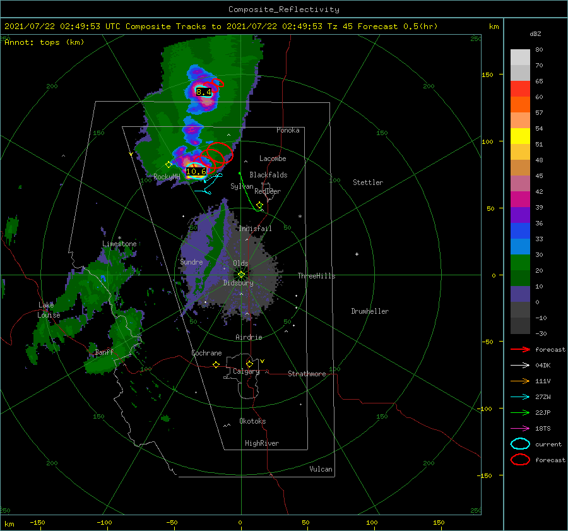Viewport: 568px width, 531px height.
Task: Click the 10.6 storm top annotation
Action: pos(196,172)
